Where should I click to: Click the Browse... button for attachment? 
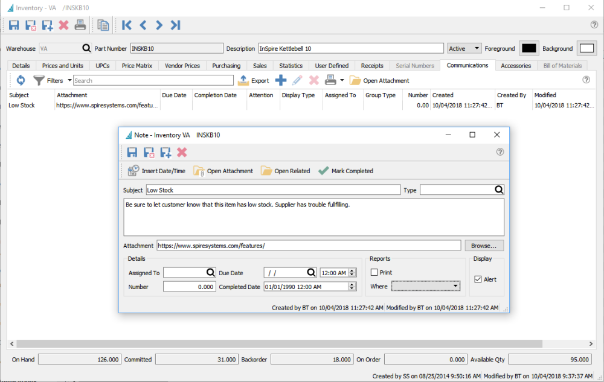484,246
